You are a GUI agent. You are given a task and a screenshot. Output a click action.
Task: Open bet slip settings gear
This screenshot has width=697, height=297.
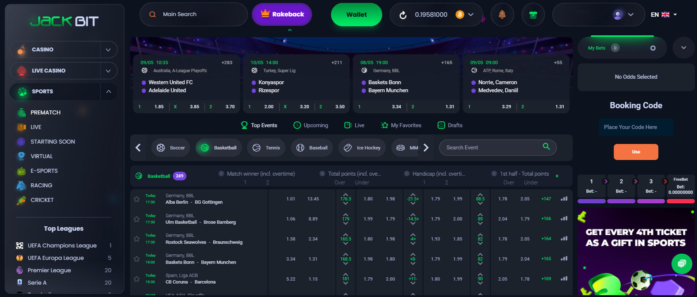[653, 48]
